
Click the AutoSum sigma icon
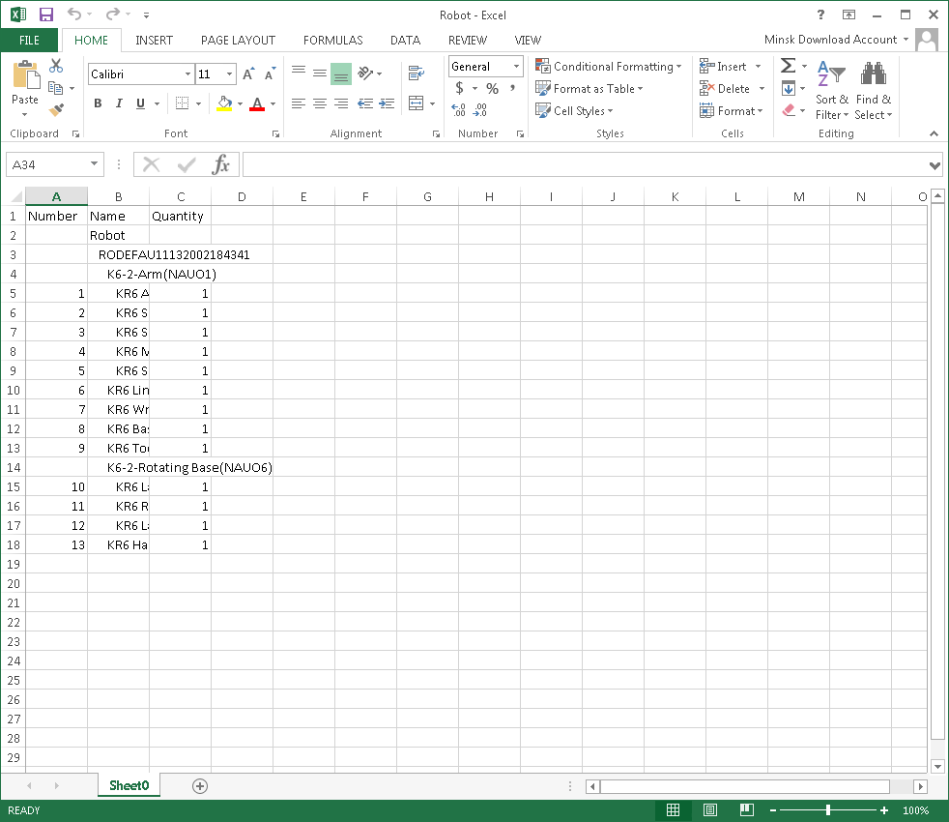click(788, 66)
